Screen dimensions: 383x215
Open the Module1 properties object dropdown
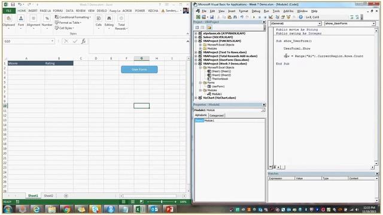point(263,110)
